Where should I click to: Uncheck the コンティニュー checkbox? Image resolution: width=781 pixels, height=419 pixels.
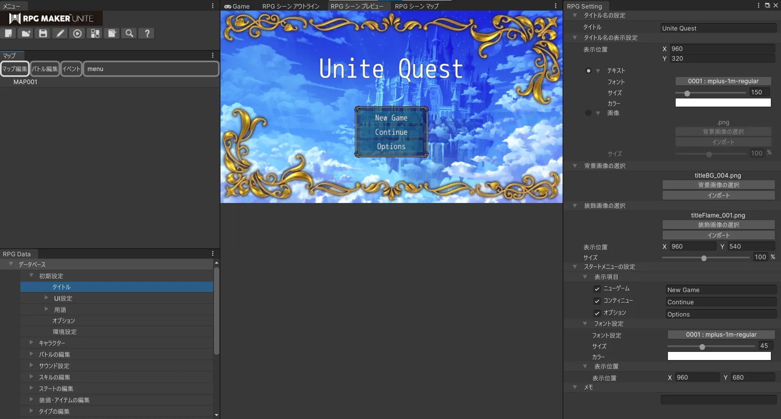coord(597,301)
